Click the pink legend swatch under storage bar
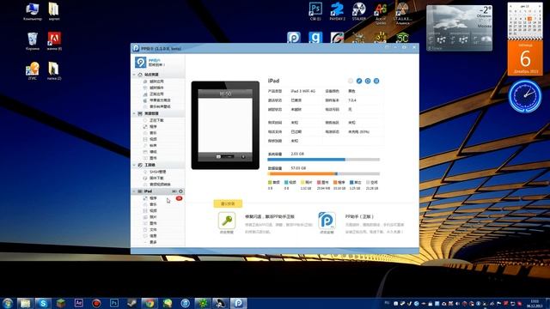The width and height of the screenshot is (550, 309). click(319, 182)
